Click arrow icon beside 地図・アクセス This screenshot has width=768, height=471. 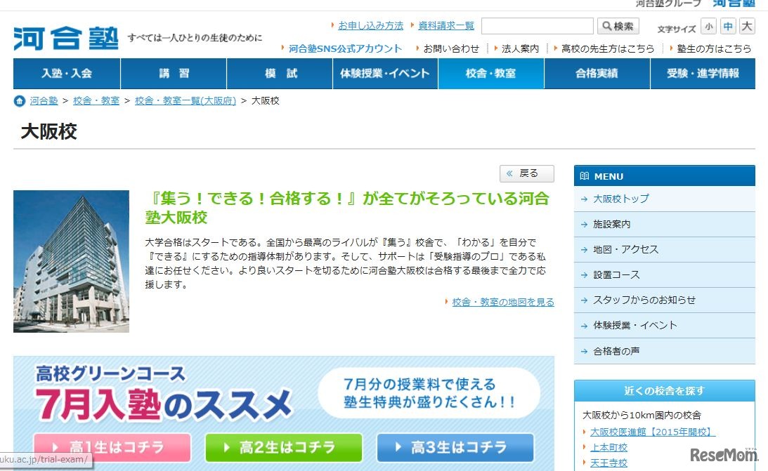click(584, 250)
